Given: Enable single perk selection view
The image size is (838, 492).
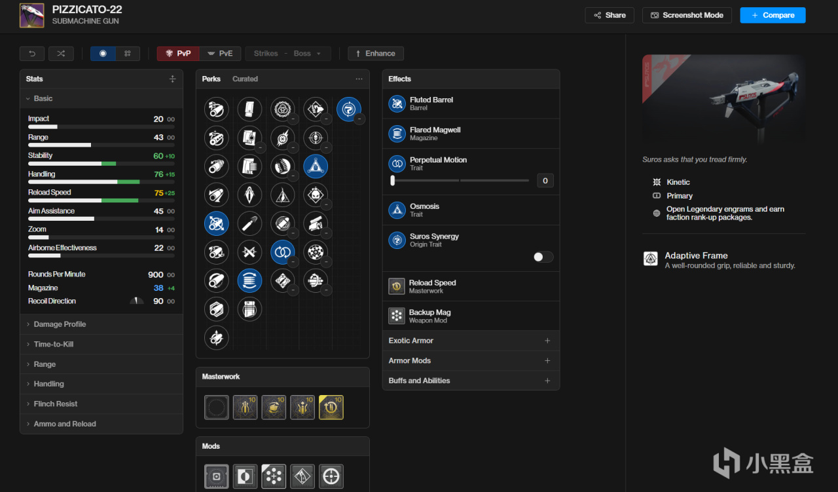Looking at the screenshot, I should [x=103, y=54].
